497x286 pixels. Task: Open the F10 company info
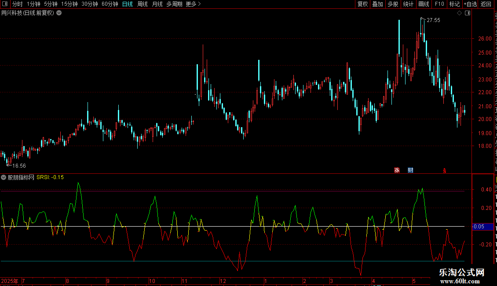click(439, 4)
